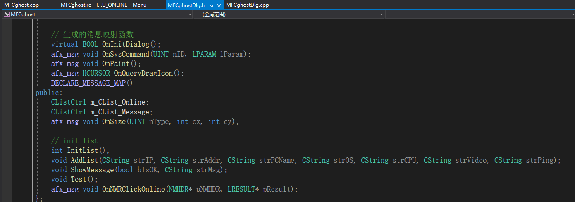Image resolution: width=575 pixels, height=202 pixels.
Task: Click the pResult parameter in OnNMRClickOnline
Action: 277,189
